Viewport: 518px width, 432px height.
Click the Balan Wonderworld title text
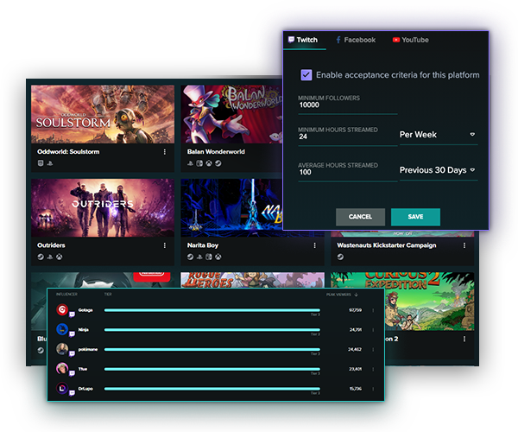(x=216, y=152)
